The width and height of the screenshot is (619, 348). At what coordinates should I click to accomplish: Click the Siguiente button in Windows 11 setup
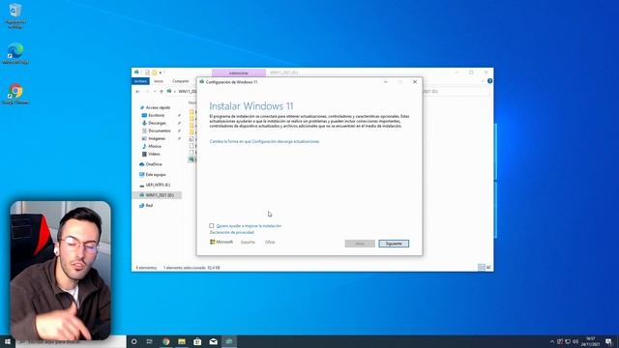coord(394,244)
